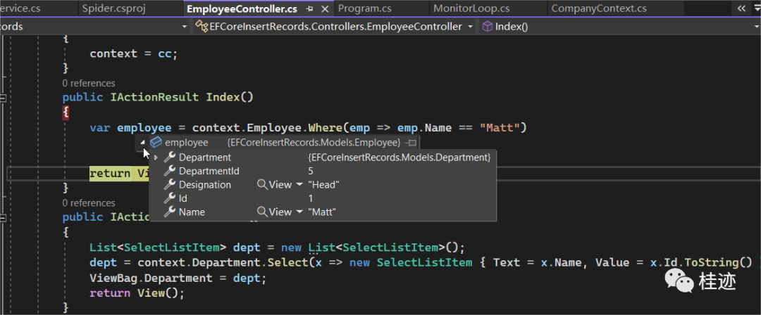Click the wrench icon beside Designation
This screenshot has height=315, width=761.
click(x=170, y=185)
